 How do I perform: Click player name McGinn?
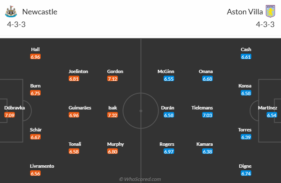[x=166, y=71]
